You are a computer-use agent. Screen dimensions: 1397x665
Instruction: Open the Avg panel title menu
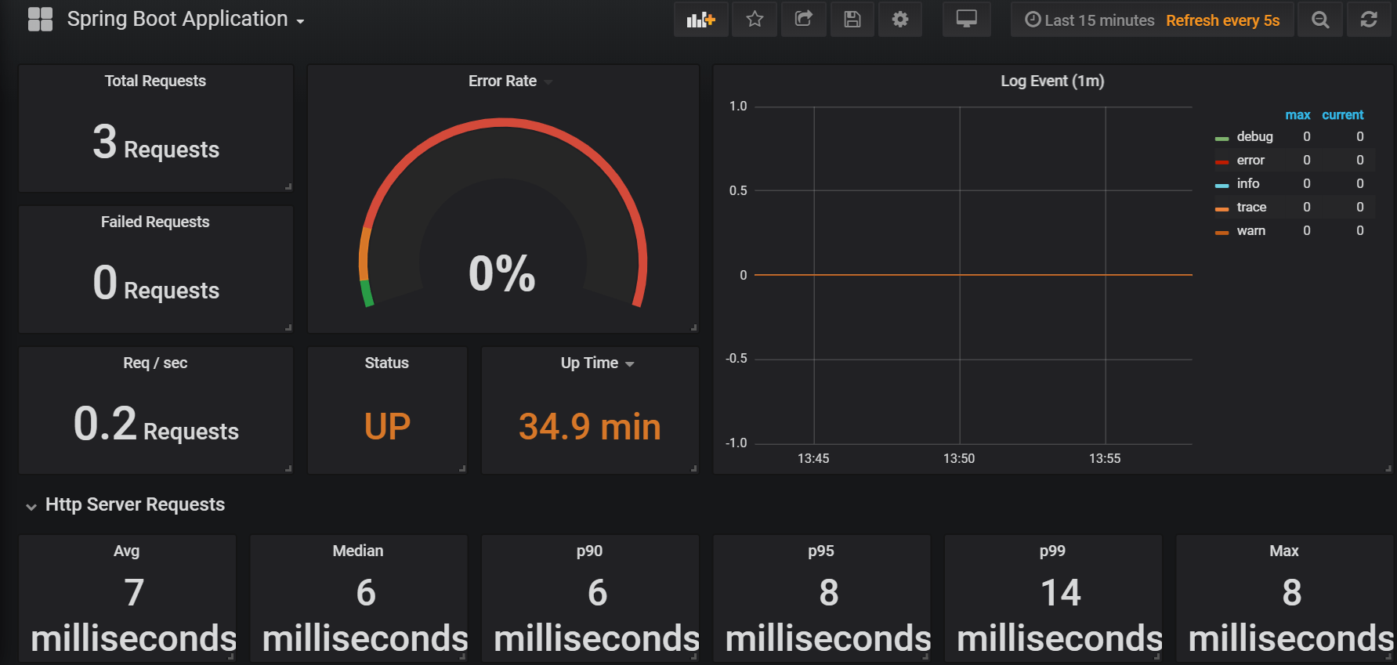pyautogui.click(x=126, y=551)
